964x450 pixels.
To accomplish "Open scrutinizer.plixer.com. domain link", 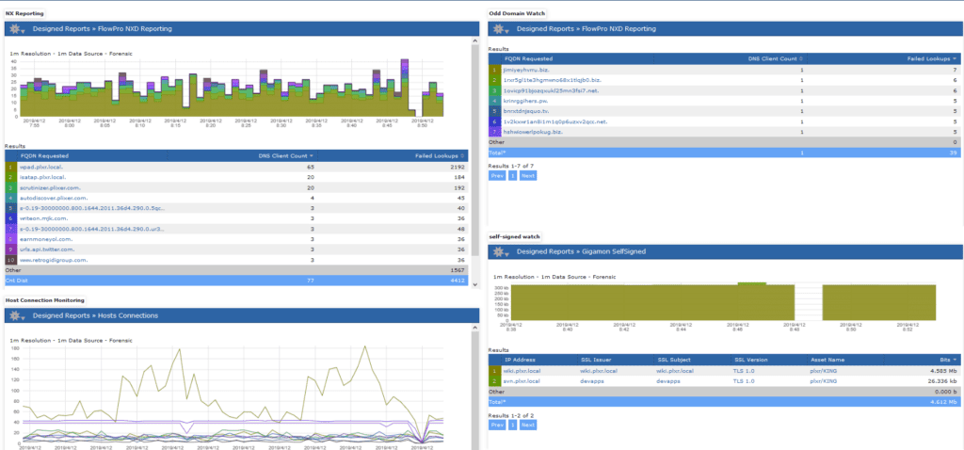I will tap(51, 187).
